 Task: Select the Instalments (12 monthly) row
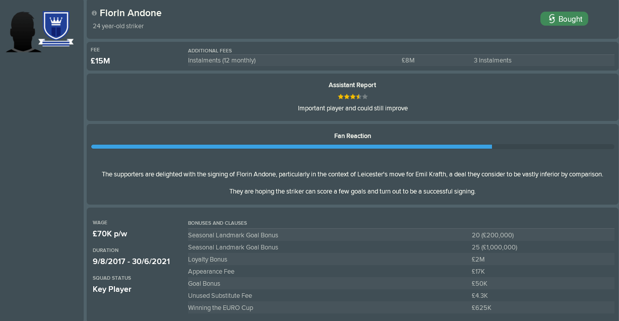(401, 60)
